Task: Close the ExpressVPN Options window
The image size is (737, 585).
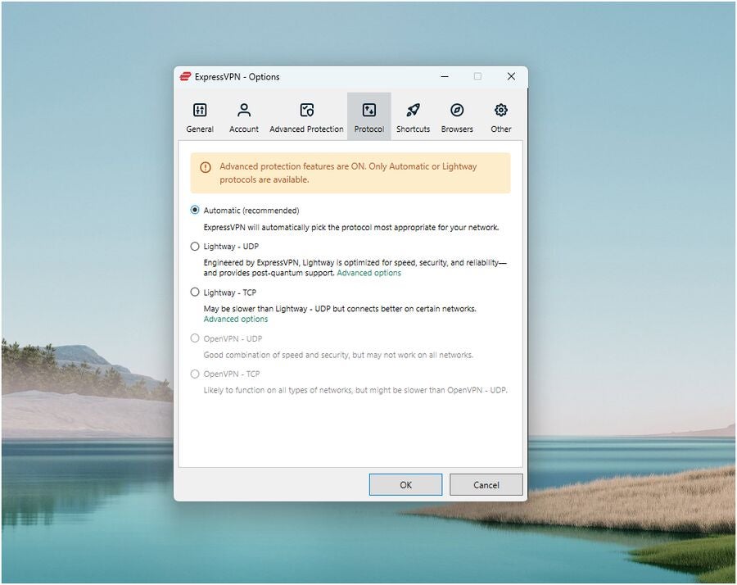Action: click(511, 77)
